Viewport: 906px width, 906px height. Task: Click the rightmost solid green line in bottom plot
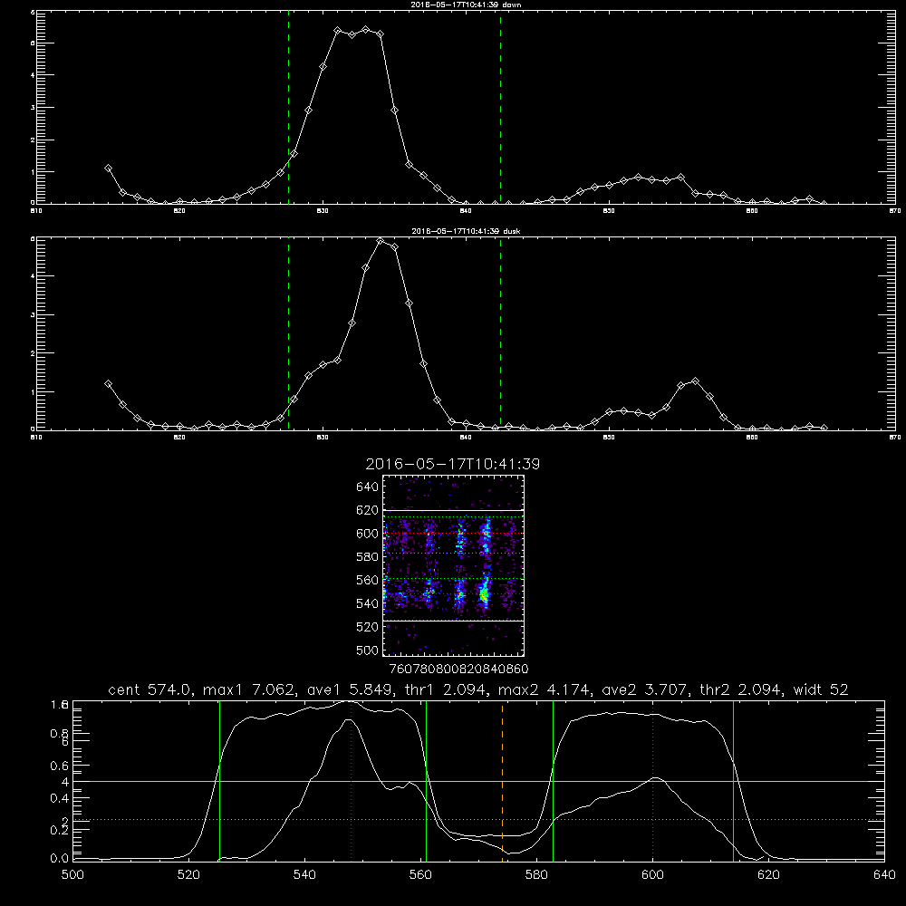coord(733,780)
